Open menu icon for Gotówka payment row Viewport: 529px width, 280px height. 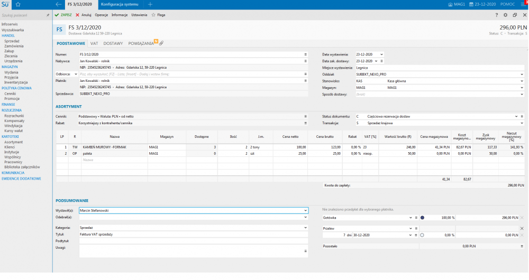click(x=416, y=218)
